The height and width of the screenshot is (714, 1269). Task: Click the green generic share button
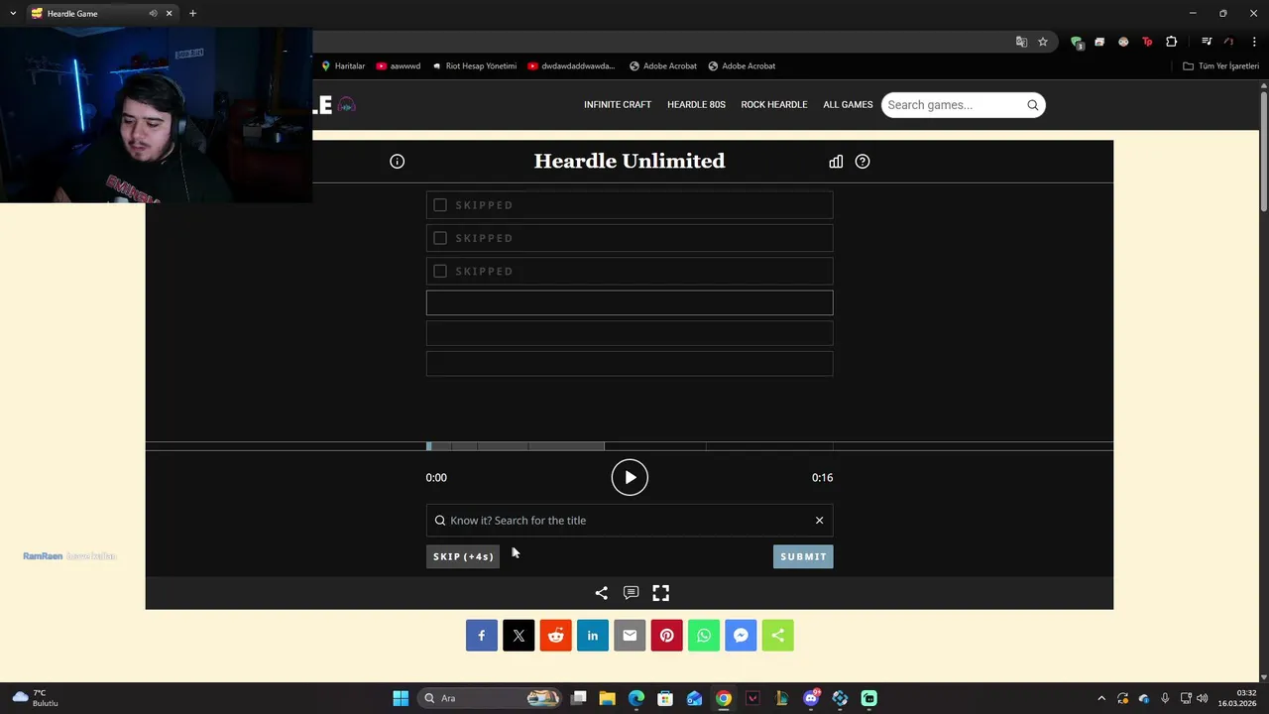tap(777, 636)
